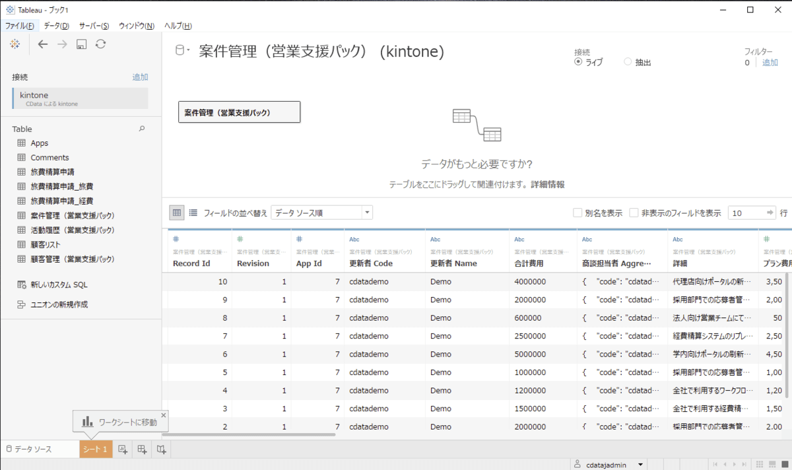Click the Abc type icon above 更新者 Code
This screenshot has width=792, height=470.
[x=354, y=239]
